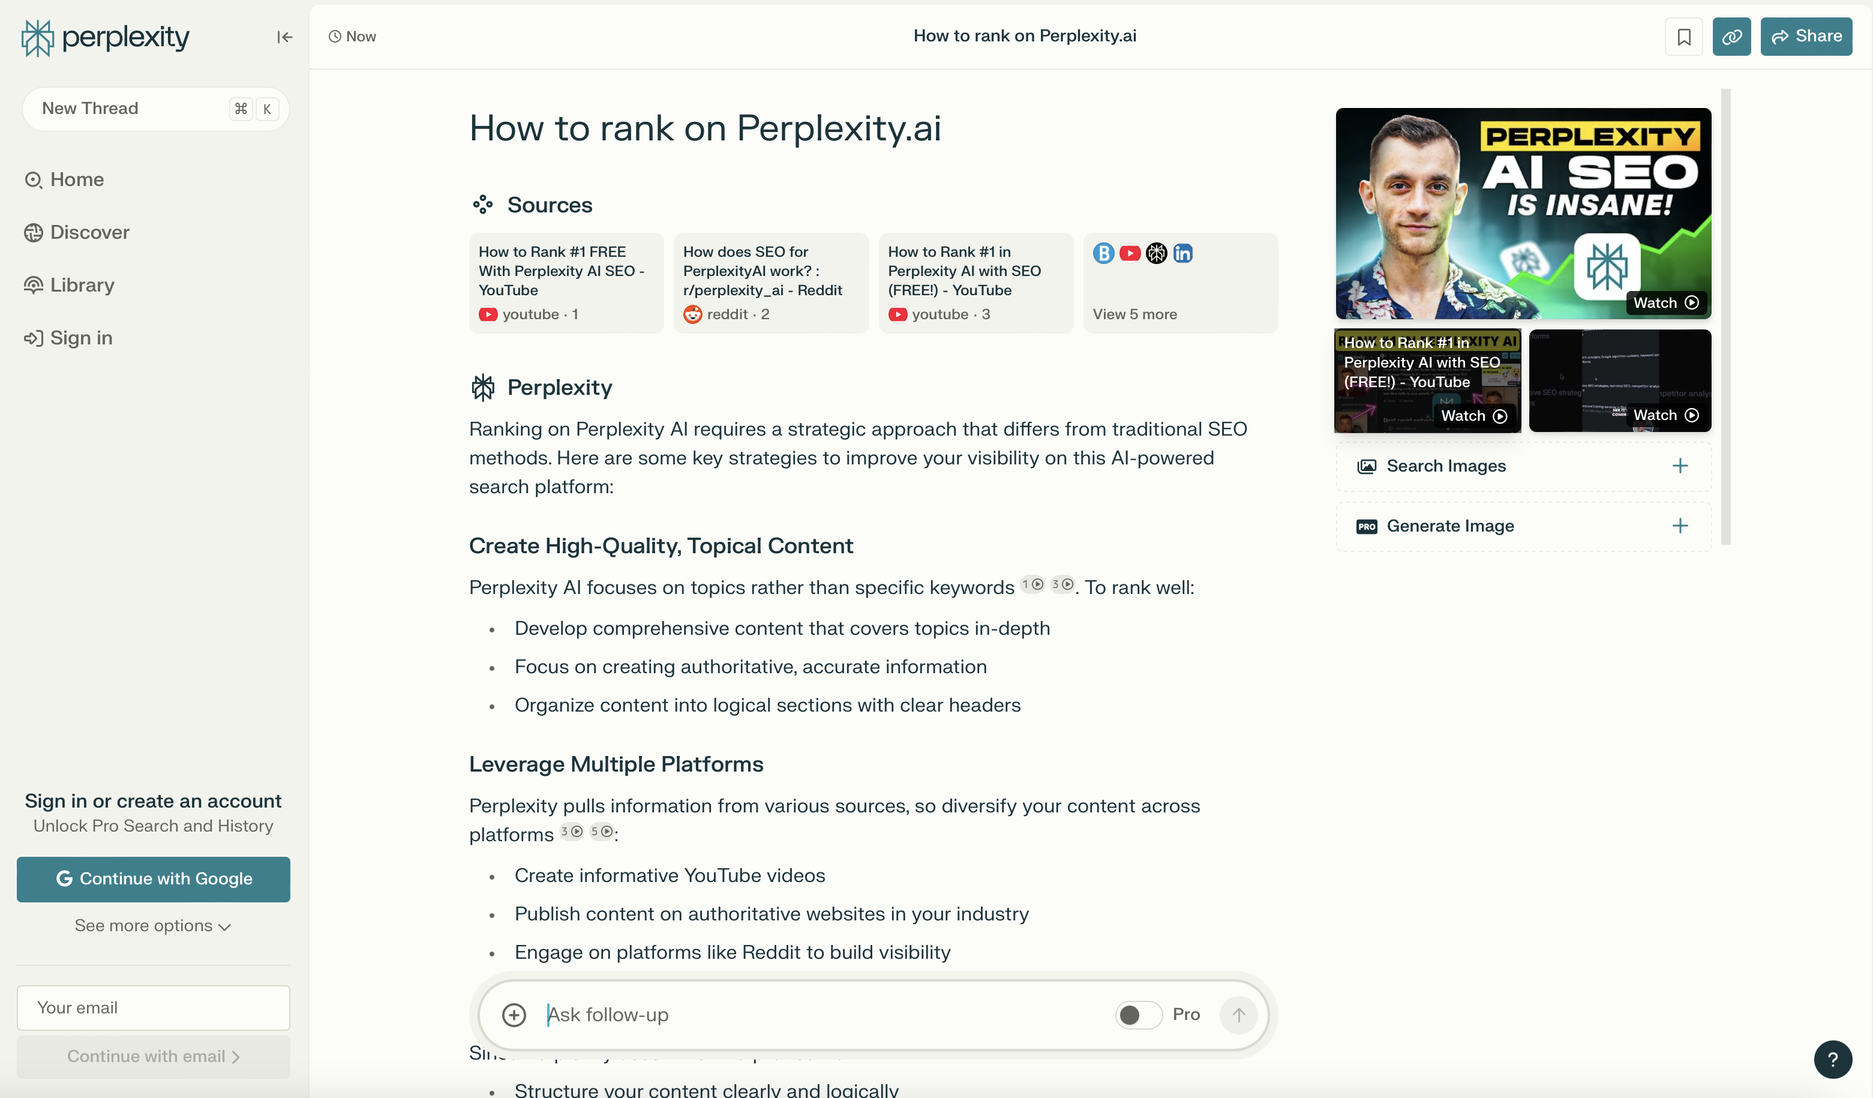
Task: Click the red YouTube favicon in more sources
Action: [x=1130, y=253]
